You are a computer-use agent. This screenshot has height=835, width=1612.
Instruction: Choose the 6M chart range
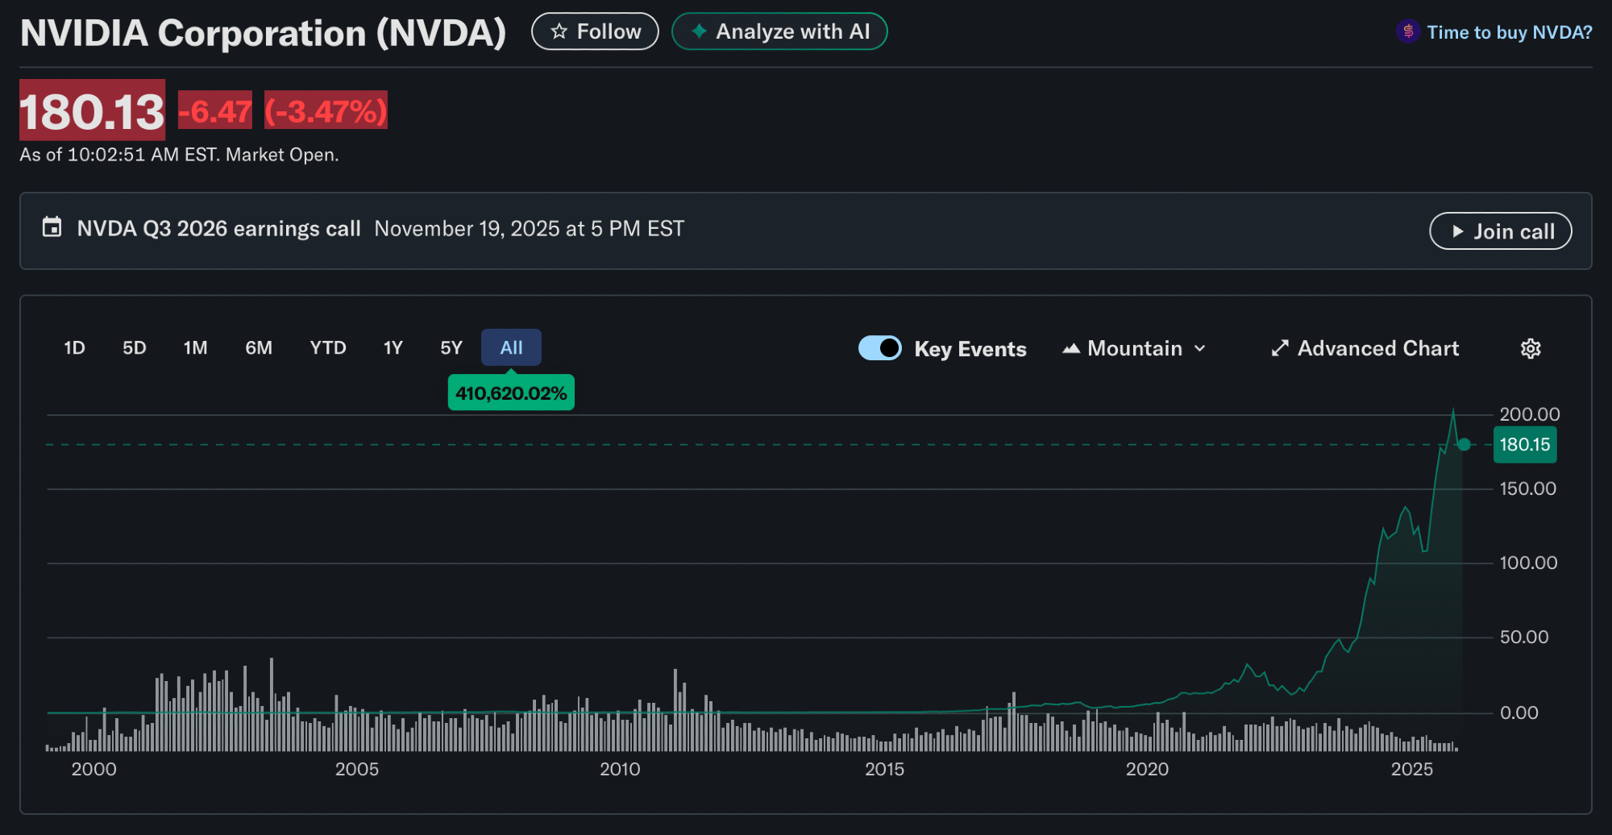(258, 347)
